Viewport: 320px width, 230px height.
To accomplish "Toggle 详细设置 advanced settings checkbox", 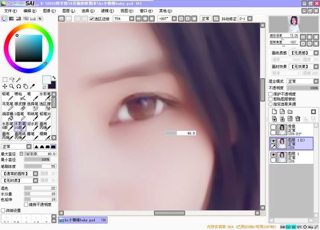I will pyautogui.click(x=3, y=210).
